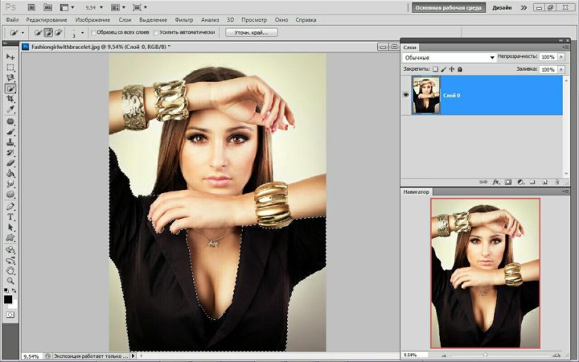Select the 3D Rotate tool
Image resolution: width=579 pixels, height=362 pixels.
[x=10, y=250]
